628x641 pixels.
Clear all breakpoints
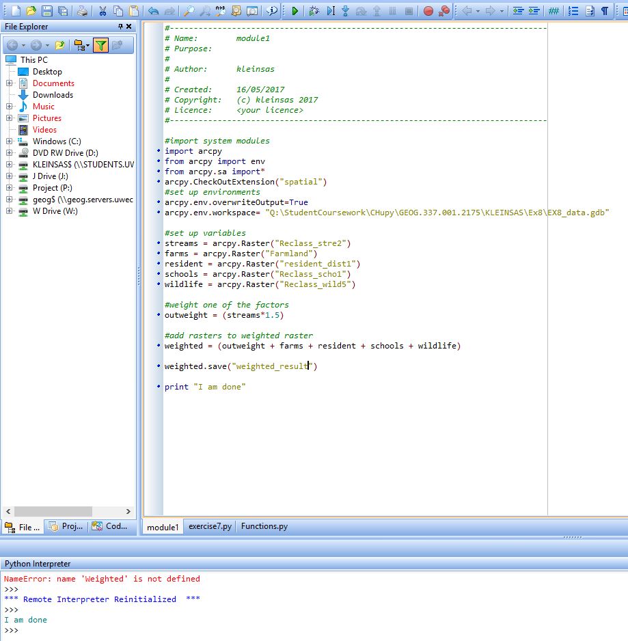[444, 11]
